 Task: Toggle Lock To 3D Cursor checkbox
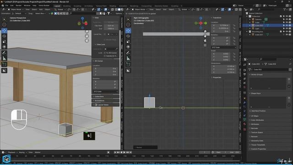coord(105,53)
